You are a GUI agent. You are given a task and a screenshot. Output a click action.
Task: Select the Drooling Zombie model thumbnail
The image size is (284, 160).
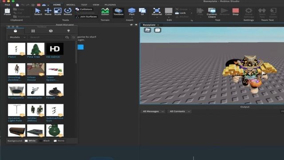(x=16, y=69)
